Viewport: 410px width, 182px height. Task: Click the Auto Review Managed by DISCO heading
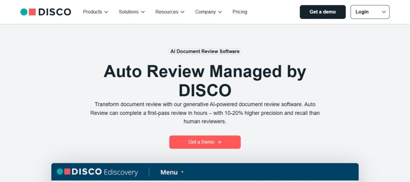click(205, 81)
